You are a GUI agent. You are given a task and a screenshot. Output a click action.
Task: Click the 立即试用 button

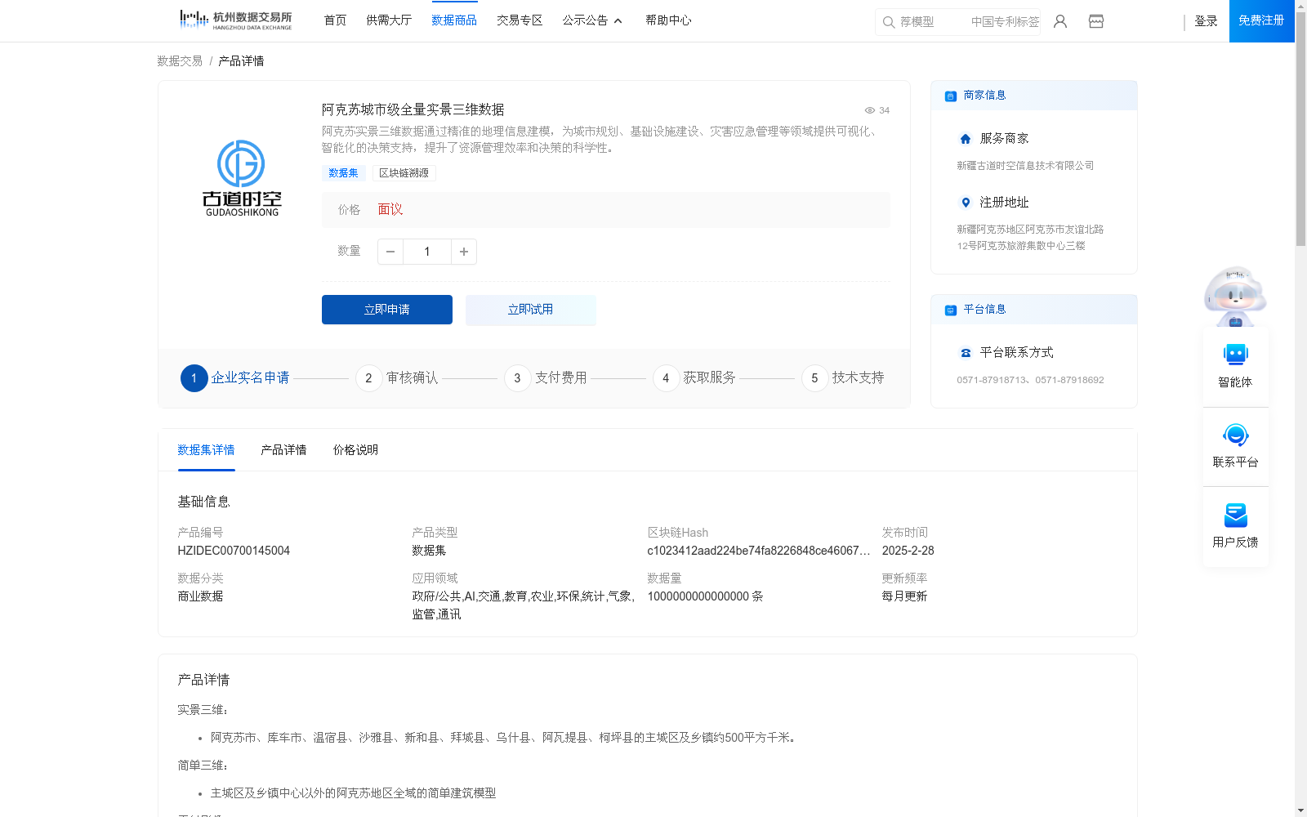point(531,310)
